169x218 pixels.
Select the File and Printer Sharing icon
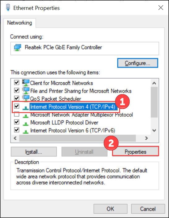26,91
